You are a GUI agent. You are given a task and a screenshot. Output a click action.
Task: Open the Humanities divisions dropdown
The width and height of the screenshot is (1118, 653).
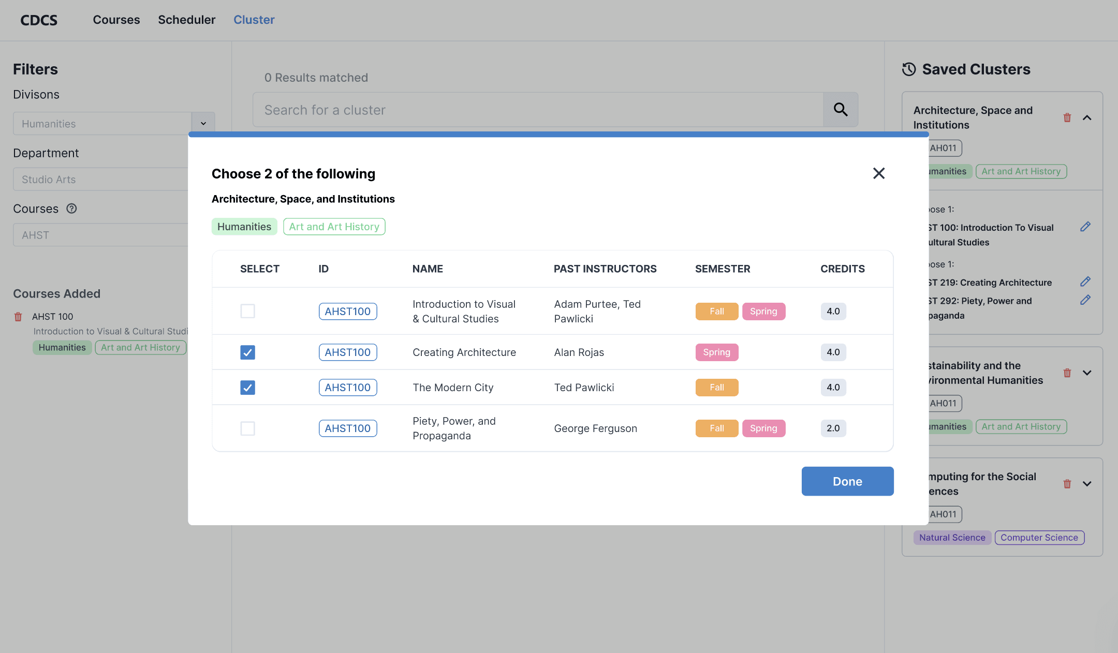203,124
